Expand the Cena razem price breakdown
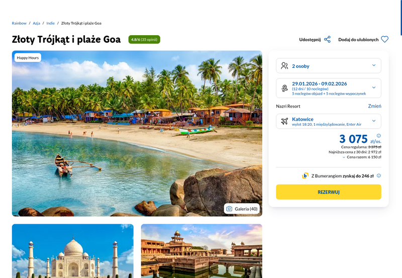The image size is (402, 278). point(362,157)
